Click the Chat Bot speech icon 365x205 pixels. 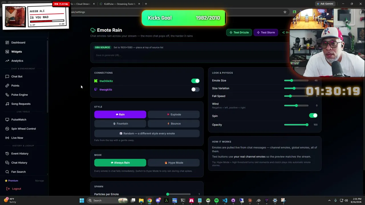7,76
